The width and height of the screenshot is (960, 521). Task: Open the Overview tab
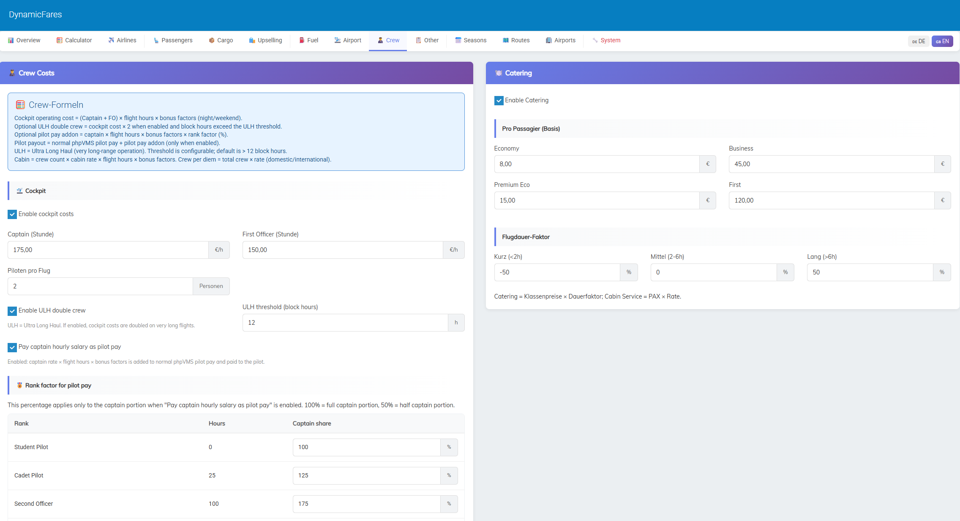coord(24,40)
